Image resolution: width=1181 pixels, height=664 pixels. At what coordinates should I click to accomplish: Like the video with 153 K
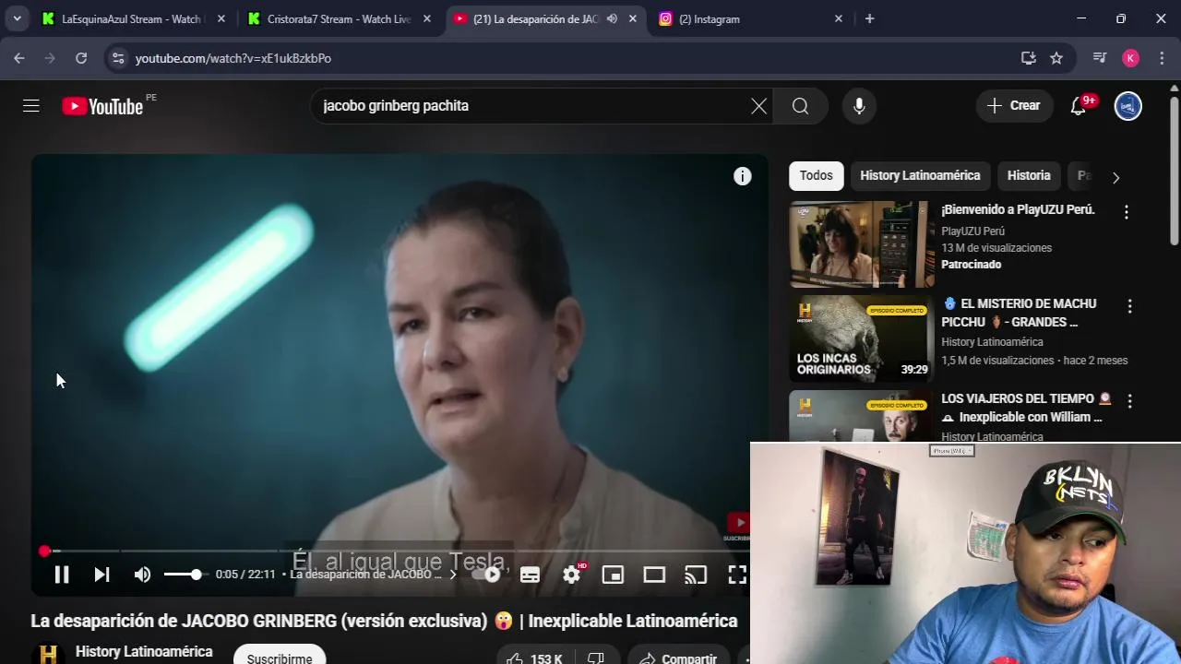(534, 658)
